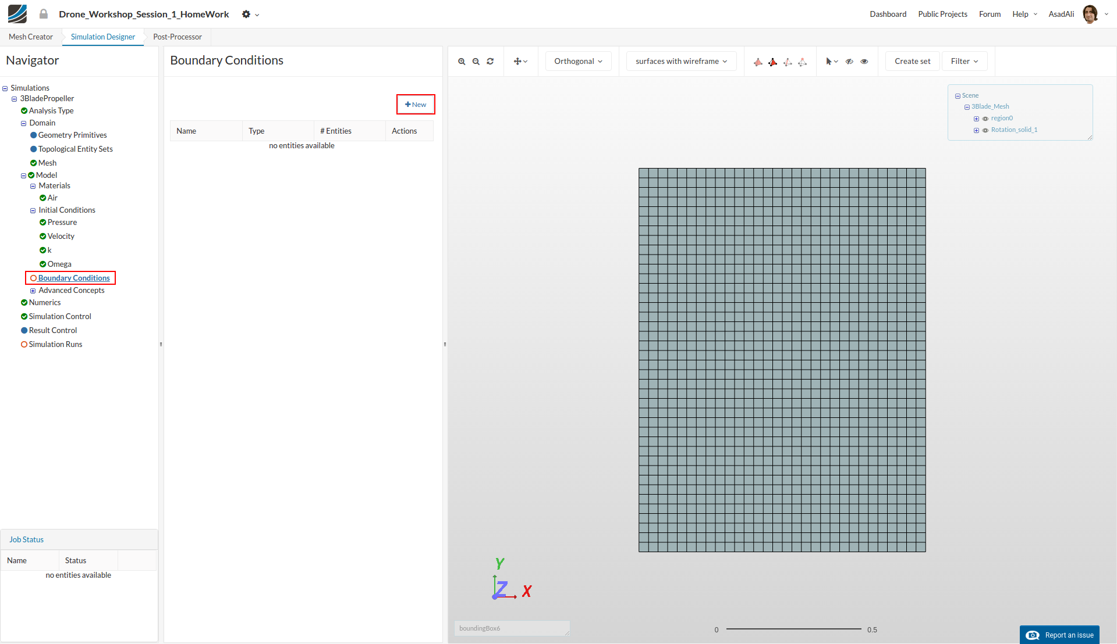Select the Air material
The image size is (1117, 644).
point(52,198)
